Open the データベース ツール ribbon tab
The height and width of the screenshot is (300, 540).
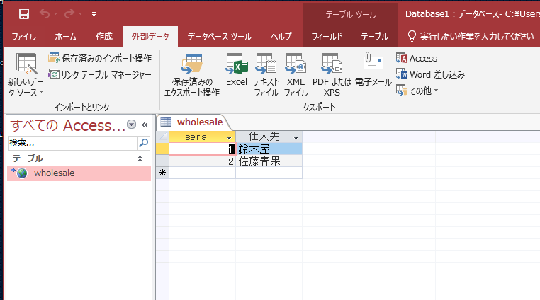click(x=219, y=37)
